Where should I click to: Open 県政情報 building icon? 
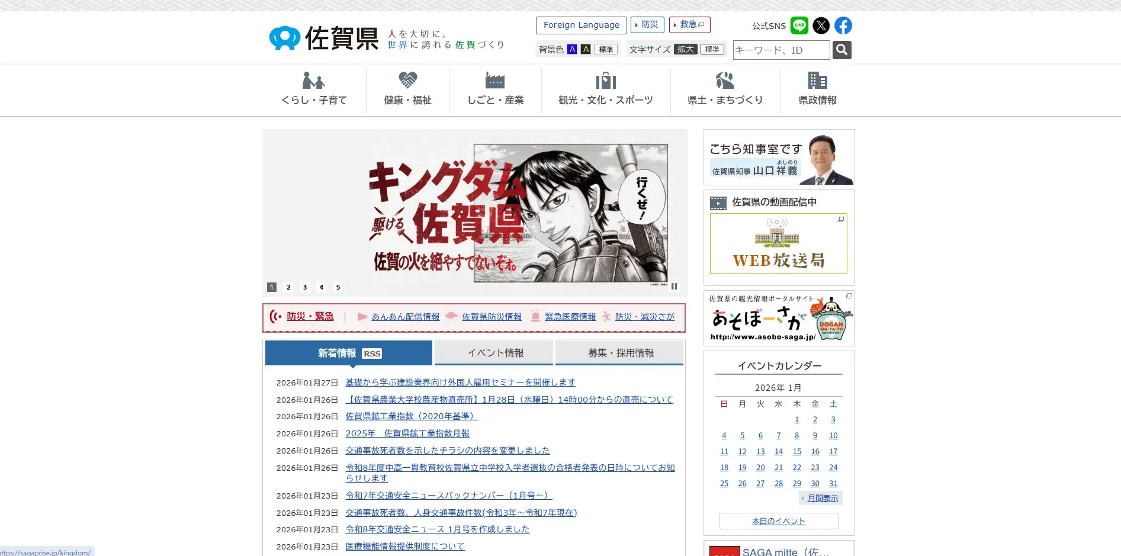point(817,81)
